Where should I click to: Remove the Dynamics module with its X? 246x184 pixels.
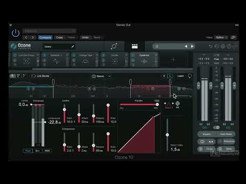156,55
